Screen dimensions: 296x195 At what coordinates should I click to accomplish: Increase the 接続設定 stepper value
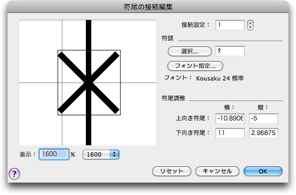pos(250,23)
